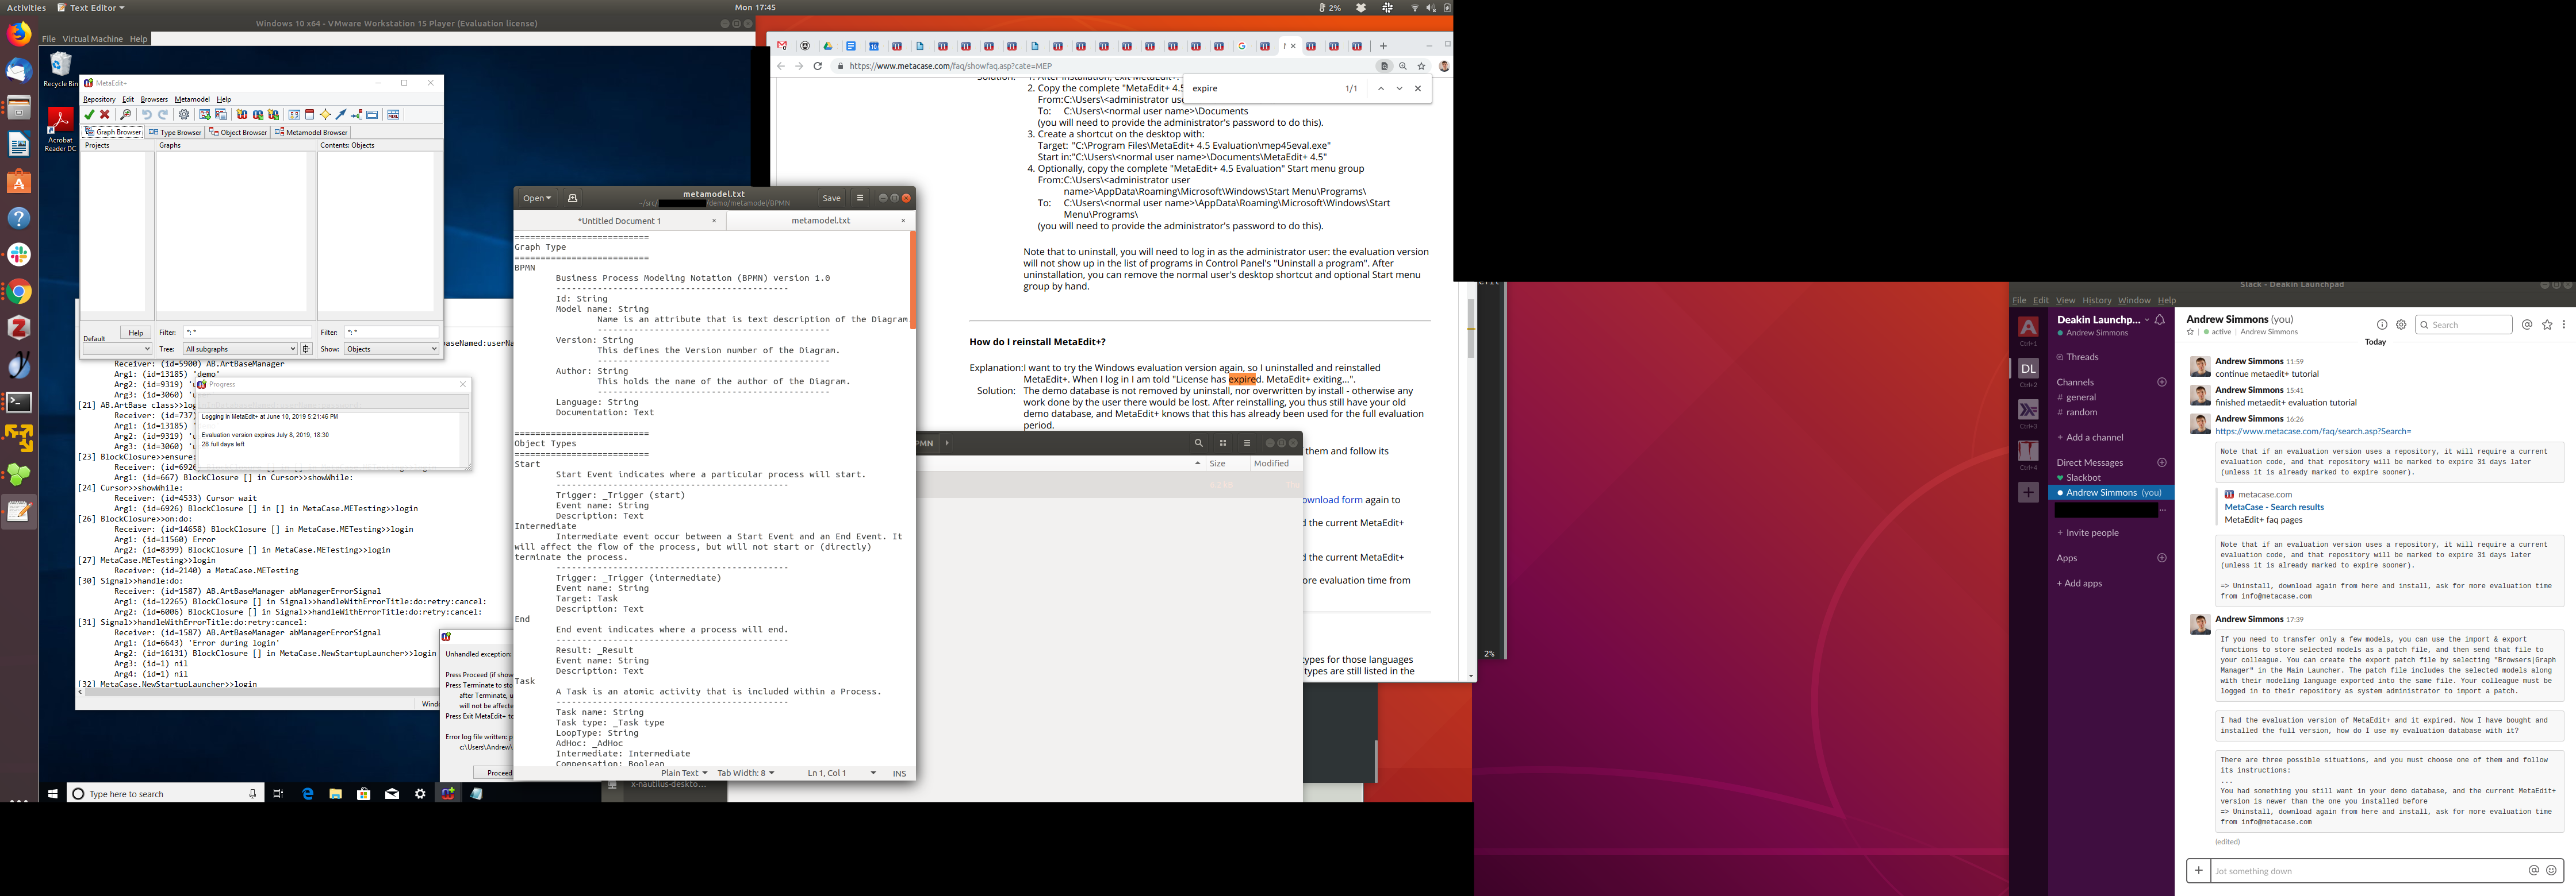Open the Metamodel menu in MetaEdit+

(x=192, y=99)
